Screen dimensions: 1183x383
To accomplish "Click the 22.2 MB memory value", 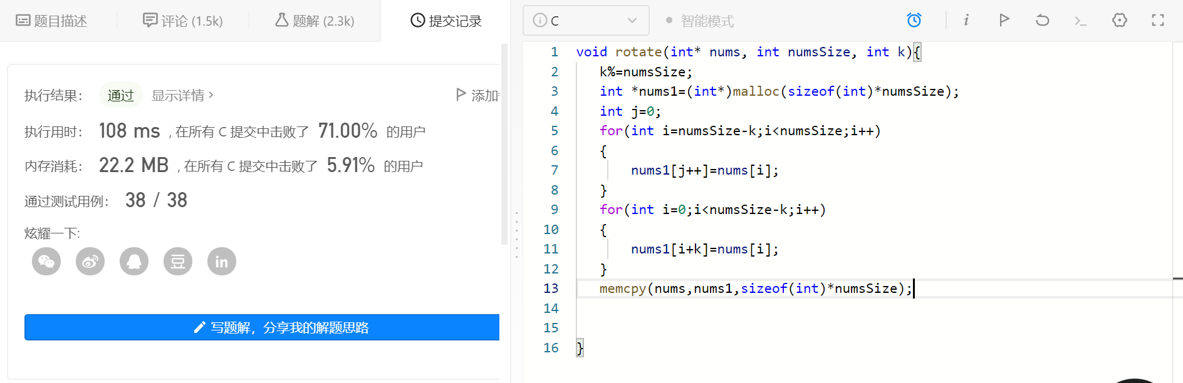I will (x=134, y=165).
